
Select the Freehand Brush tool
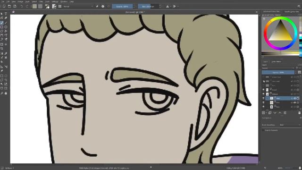coord(2,23)
